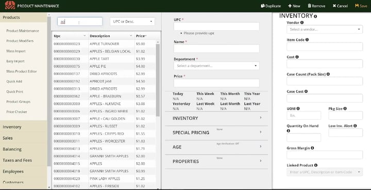Click the app logo icon in header
371x190 pixels.
click(x=10, y=6)
